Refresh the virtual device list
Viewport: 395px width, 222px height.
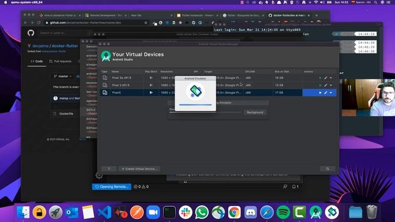tap(328, 168)
